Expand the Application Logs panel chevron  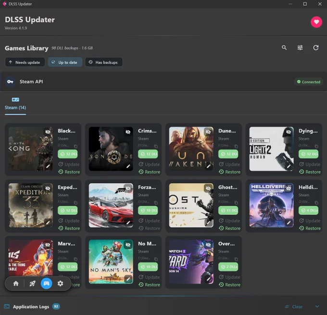pos(317,306)
